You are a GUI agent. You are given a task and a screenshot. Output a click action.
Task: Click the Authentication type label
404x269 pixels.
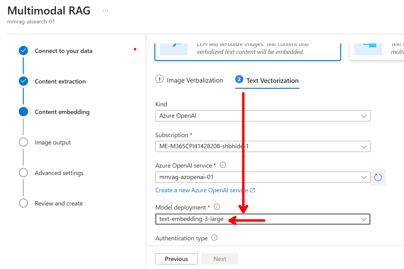click(x=181, y=238)
